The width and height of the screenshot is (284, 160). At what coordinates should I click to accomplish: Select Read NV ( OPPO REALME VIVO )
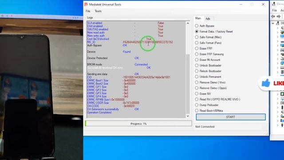[217, 99]
